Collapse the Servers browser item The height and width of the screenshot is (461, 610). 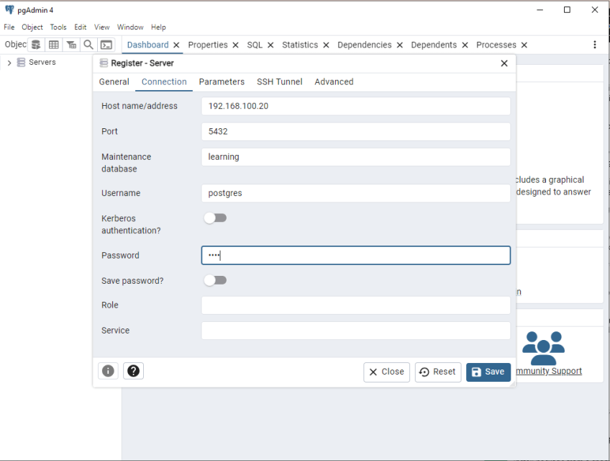9,62
